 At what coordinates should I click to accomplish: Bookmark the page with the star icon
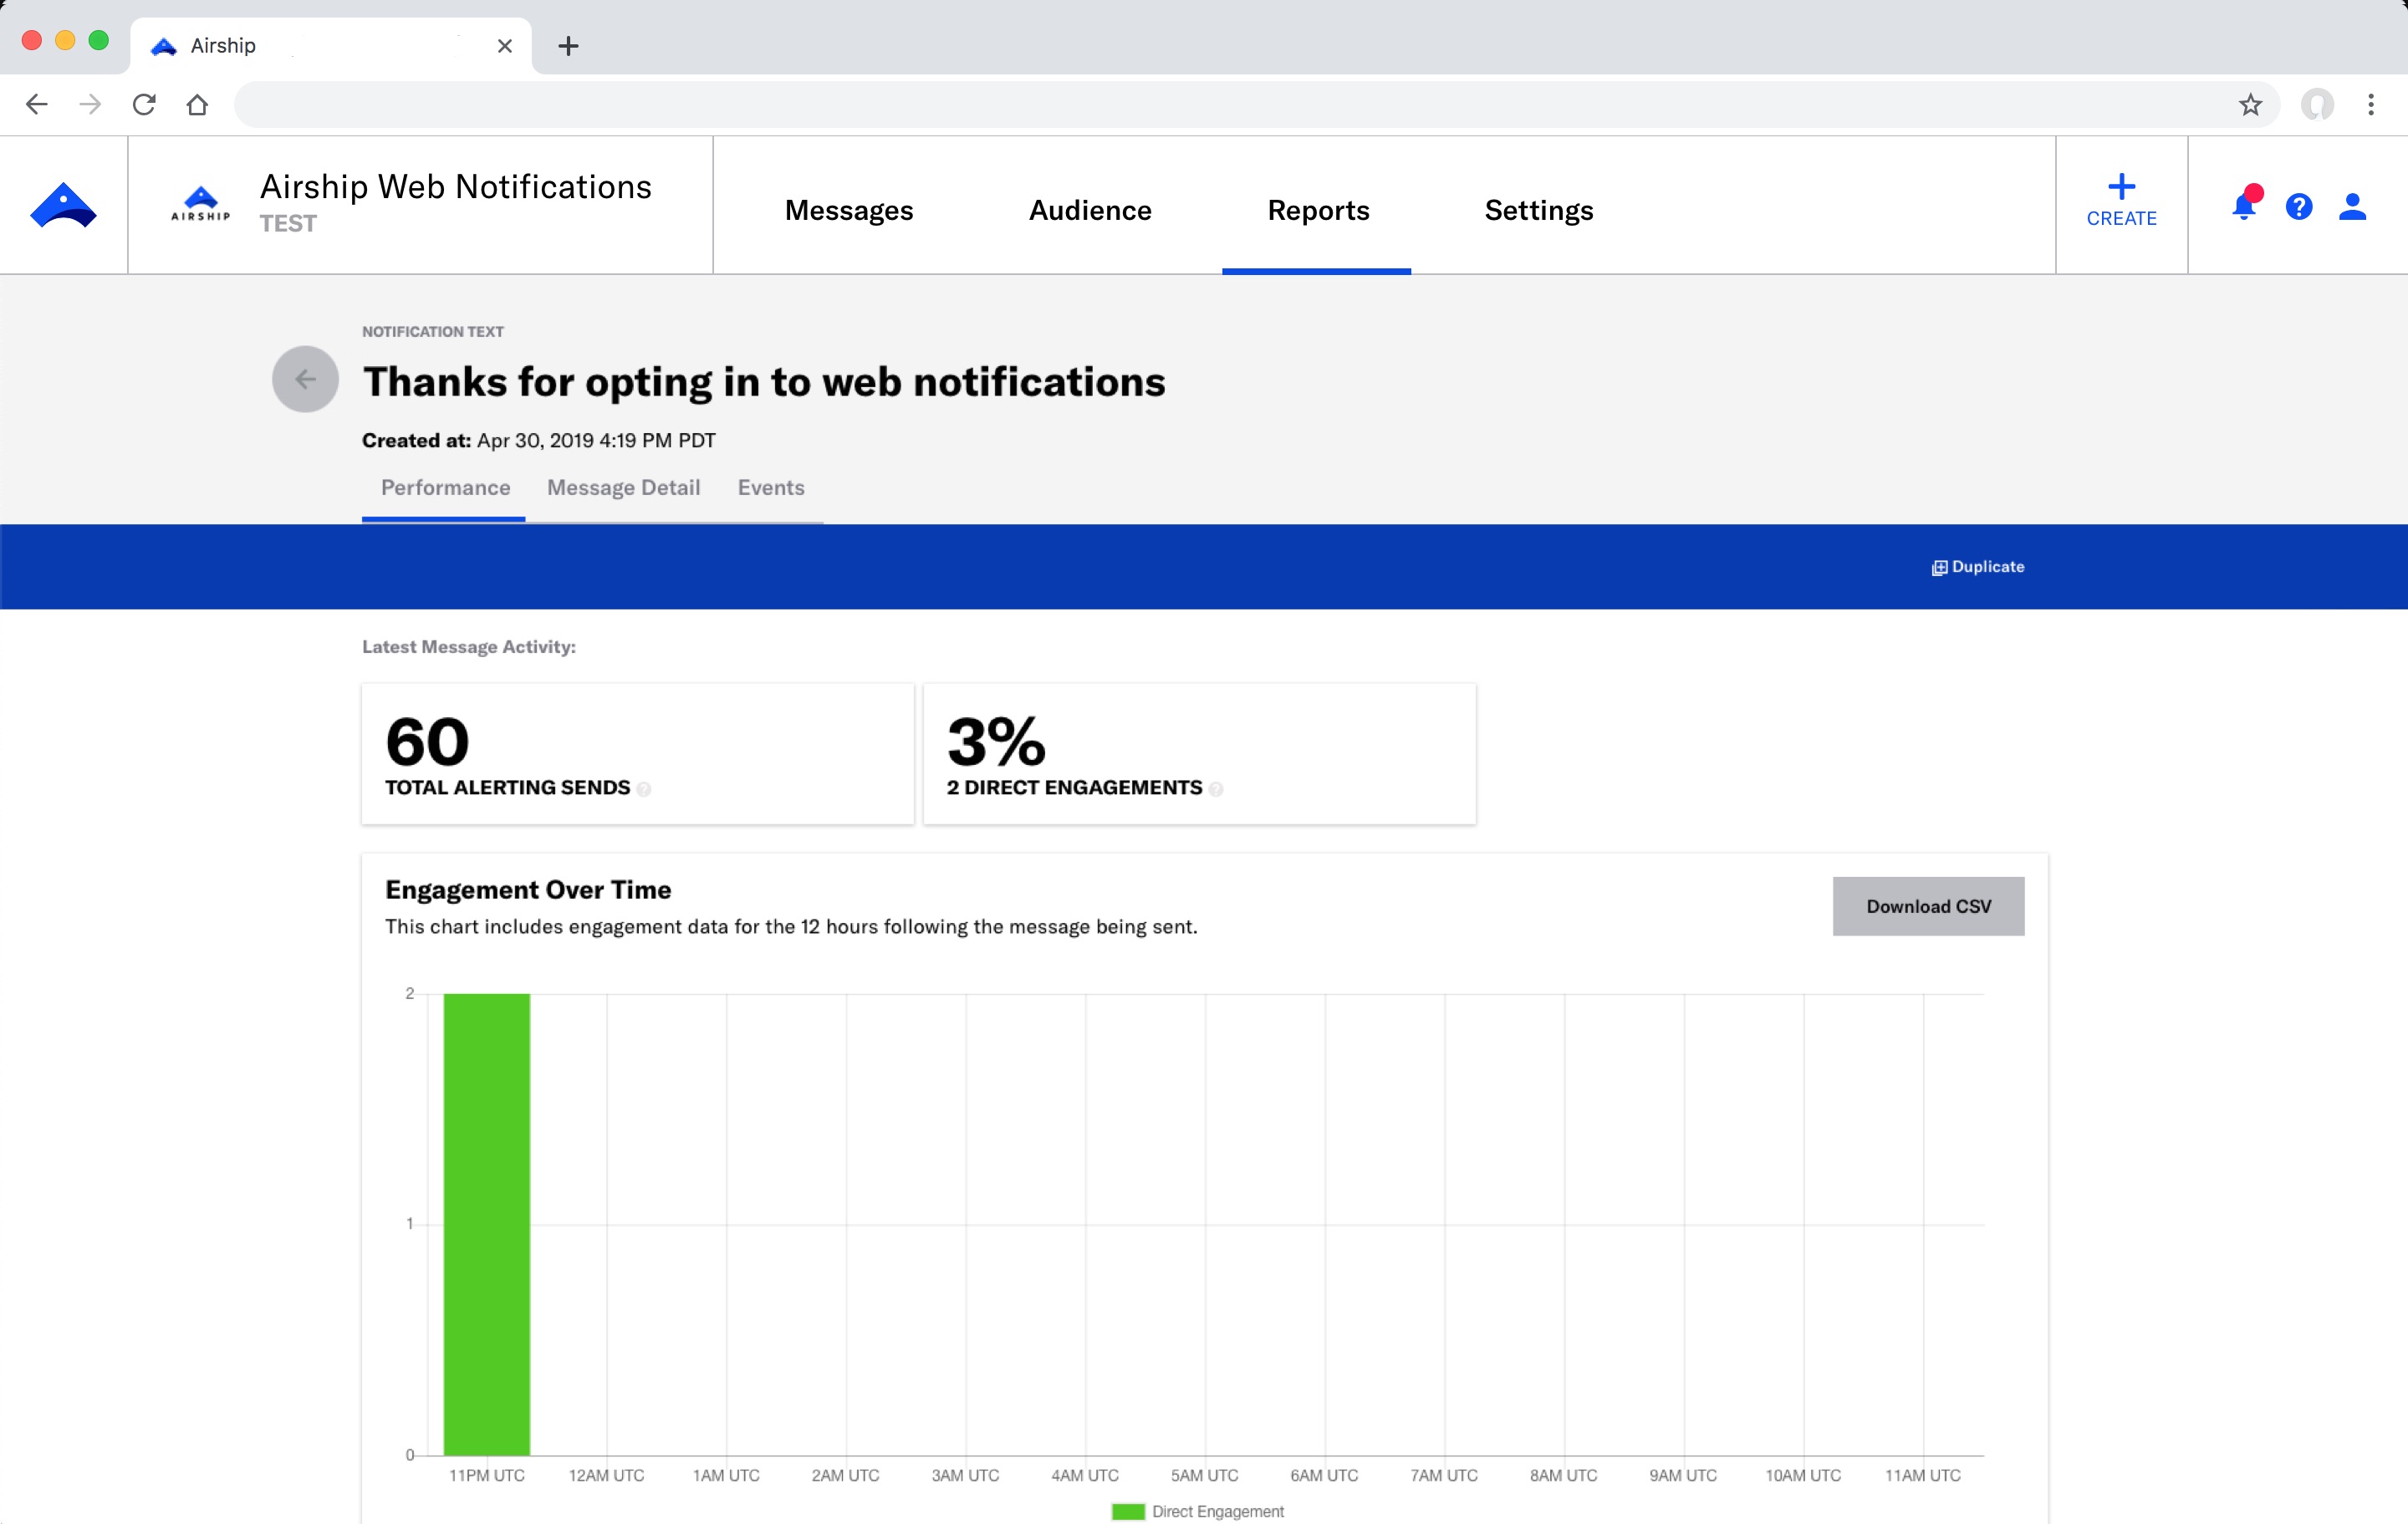[x=2249, y=105]
